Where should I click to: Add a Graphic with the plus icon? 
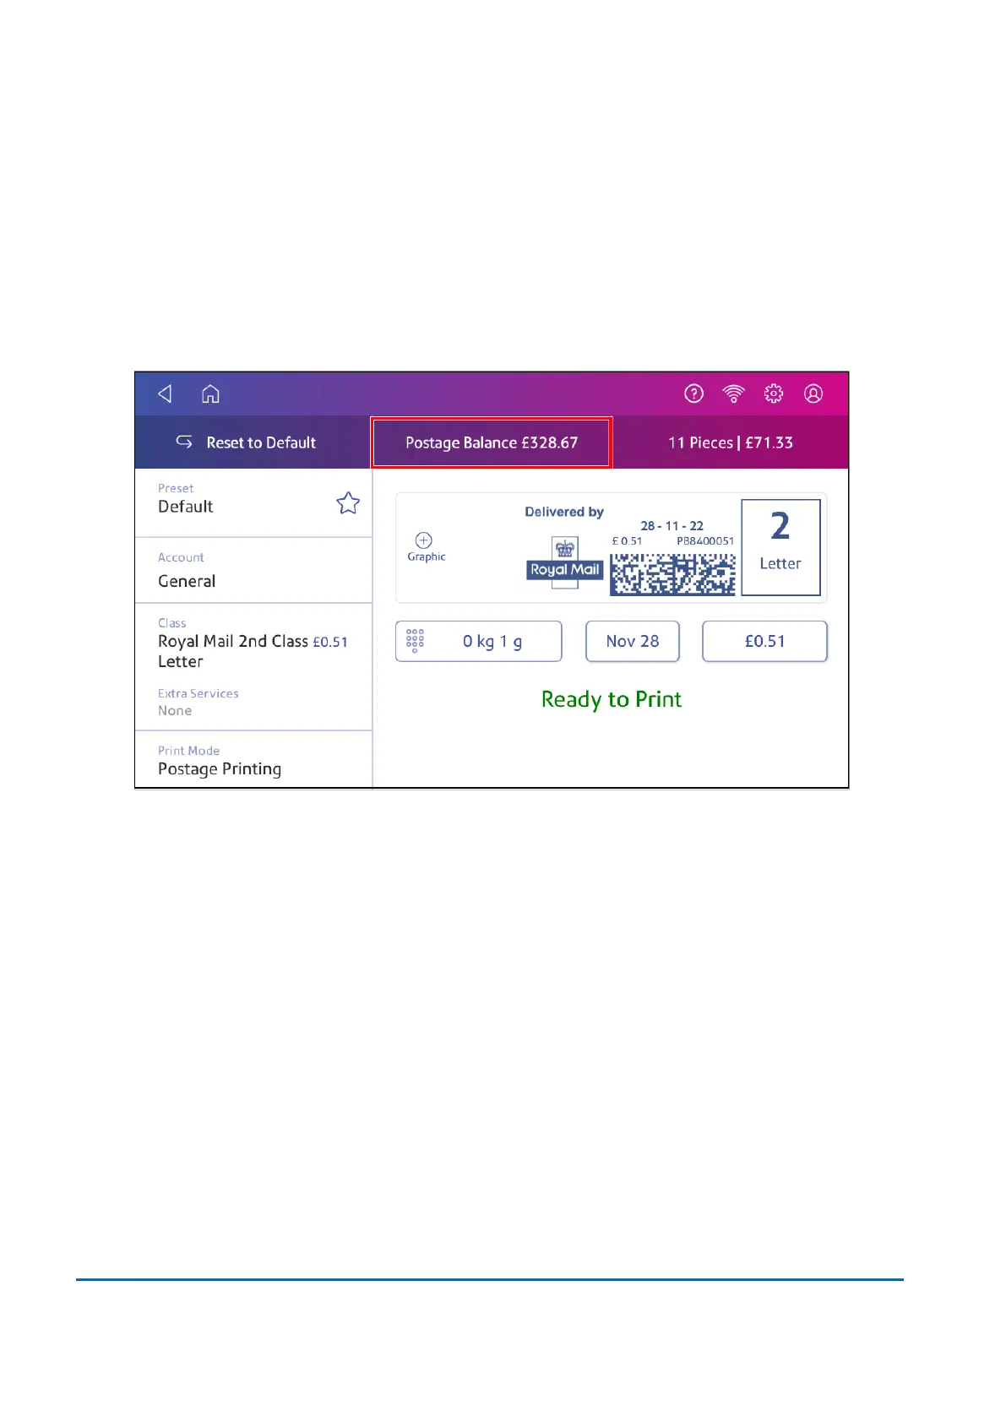tap(424, 540)
